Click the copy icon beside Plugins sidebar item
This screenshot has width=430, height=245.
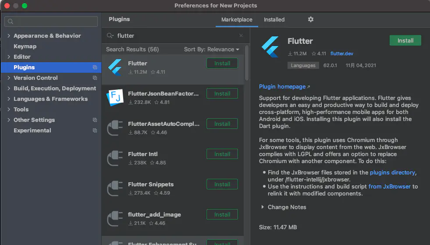click(95, 67)
